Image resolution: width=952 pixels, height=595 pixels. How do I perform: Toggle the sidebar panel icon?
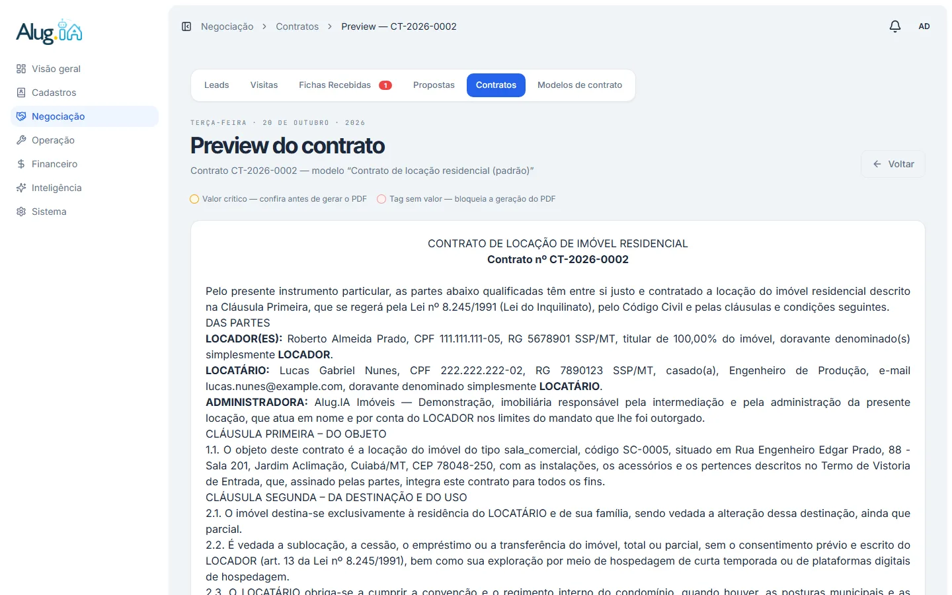pos(186,26)
